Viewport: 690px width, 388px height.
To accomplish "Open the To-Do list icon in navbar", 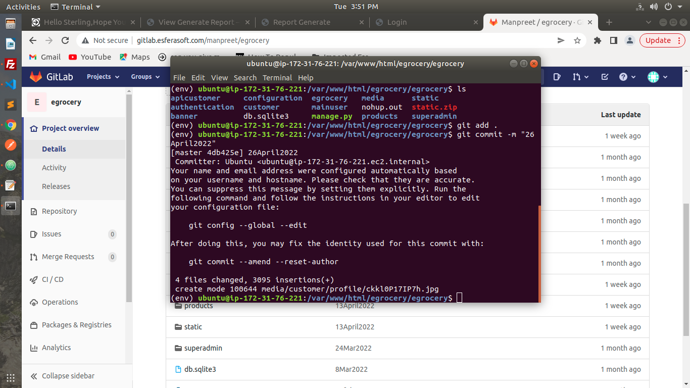I will point(605,77).
